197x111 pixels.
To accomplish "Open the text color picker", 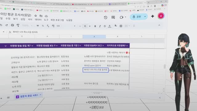I will [x=110, y=26].
